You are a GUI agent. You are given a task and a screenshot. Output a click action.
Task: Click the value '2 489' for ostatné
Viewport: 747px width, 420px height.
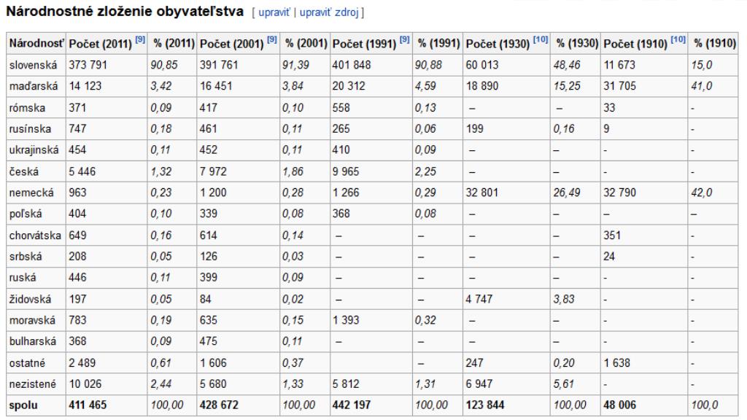tap(82, 363)
